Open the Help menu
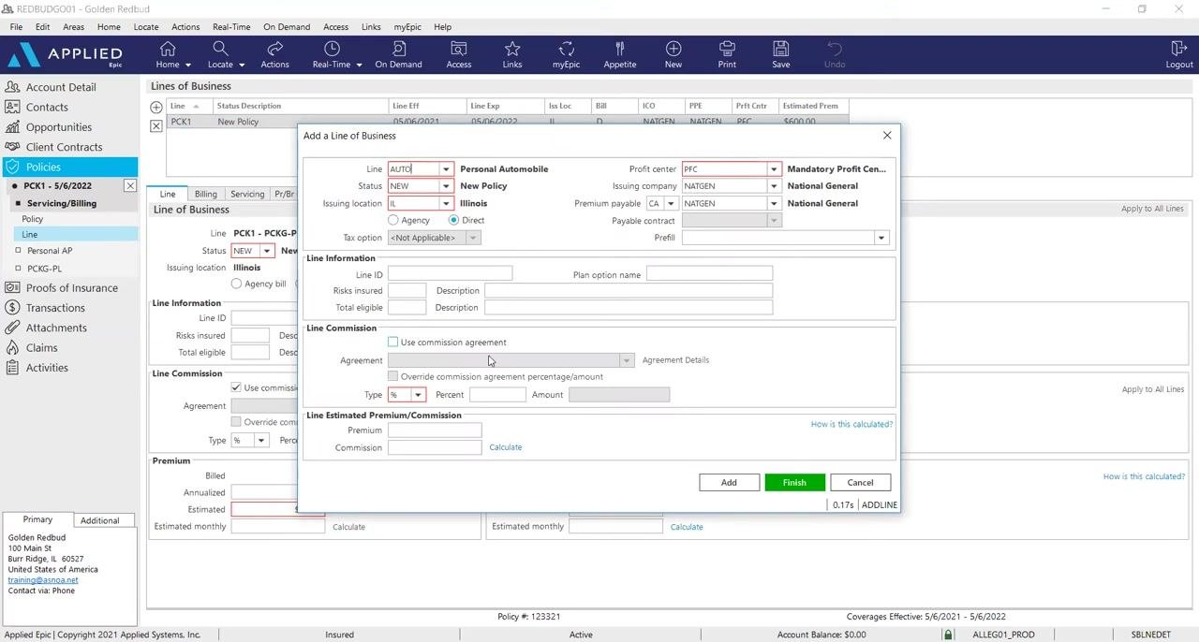The width and height of the screenshot is (1199, 642). coord(442,27)
